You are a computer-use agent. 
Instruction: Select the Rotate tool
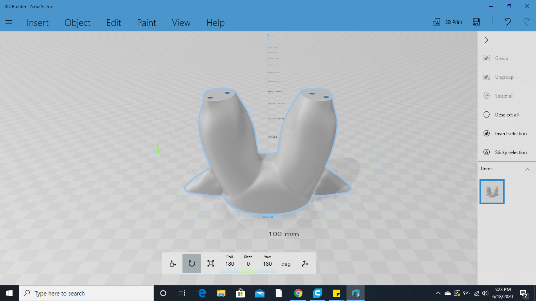point(191,263)
